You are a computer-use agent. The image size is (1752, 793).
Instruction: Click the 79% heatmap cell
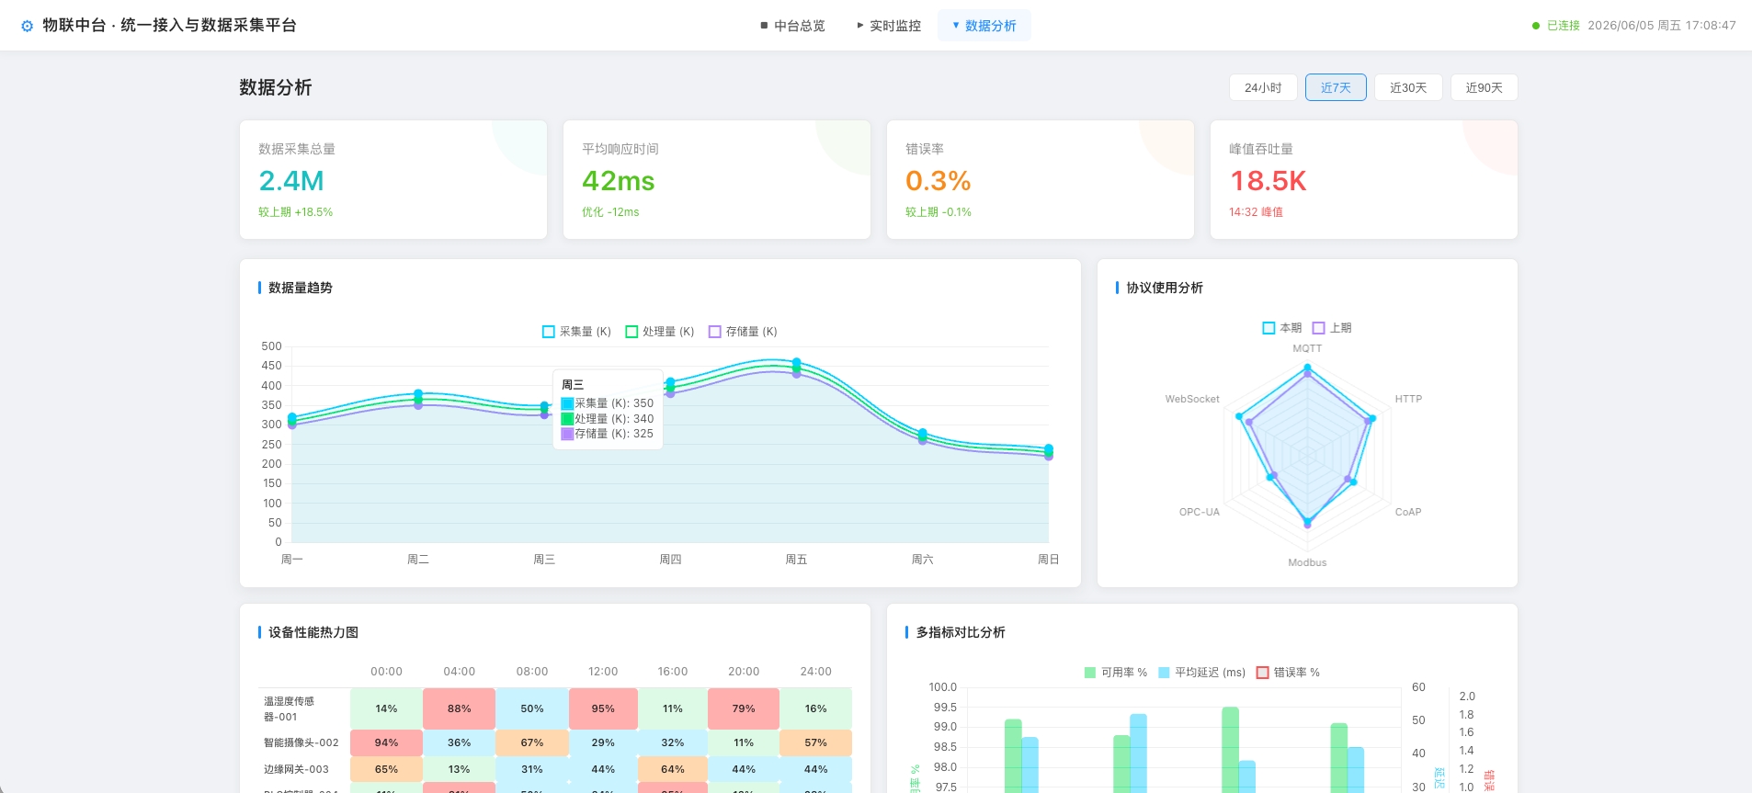pos(744,708)
